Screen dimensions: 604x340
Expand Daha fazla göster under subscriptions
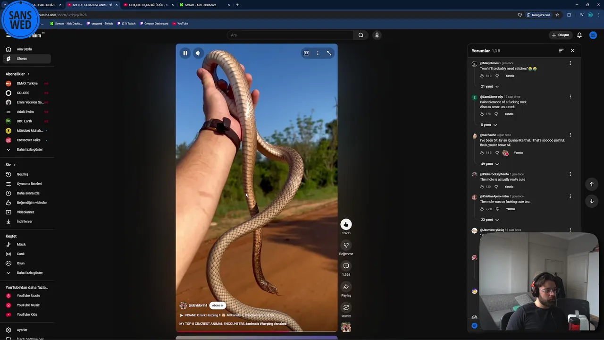pos(26,150)
